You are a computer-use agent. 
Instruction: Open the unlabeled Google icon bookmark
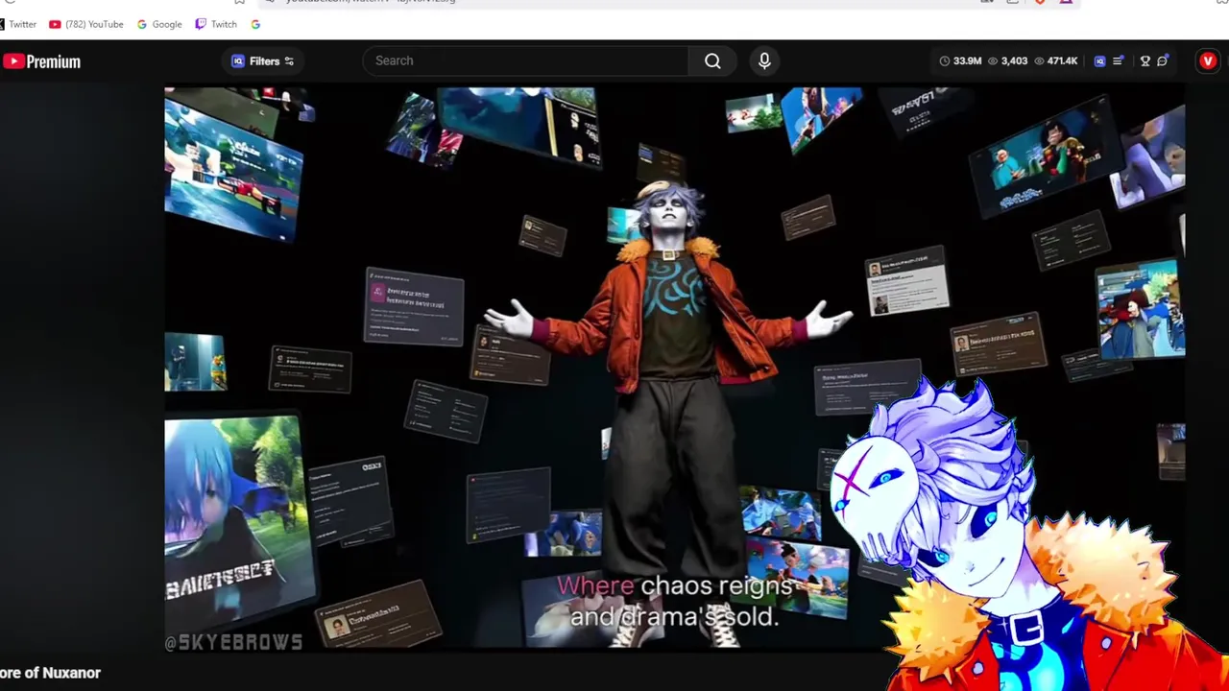tap(255, 24)
